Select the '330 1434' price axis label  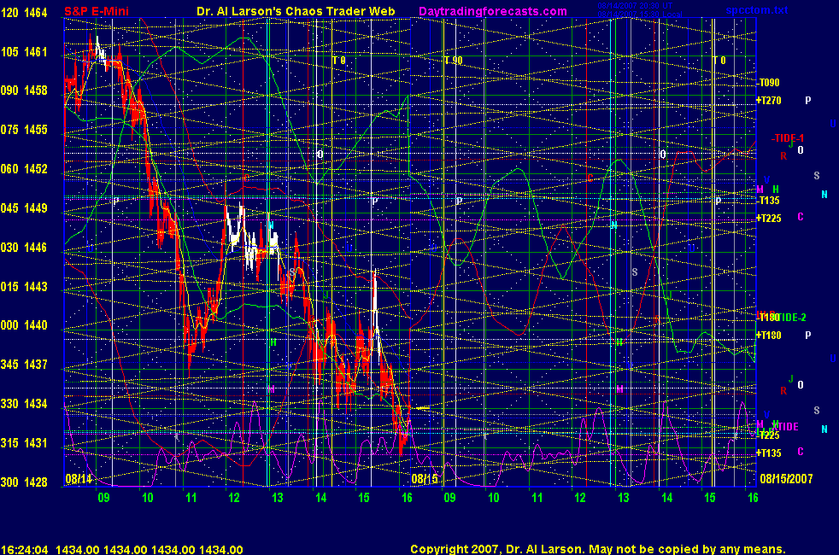click(x=24, y=404)
